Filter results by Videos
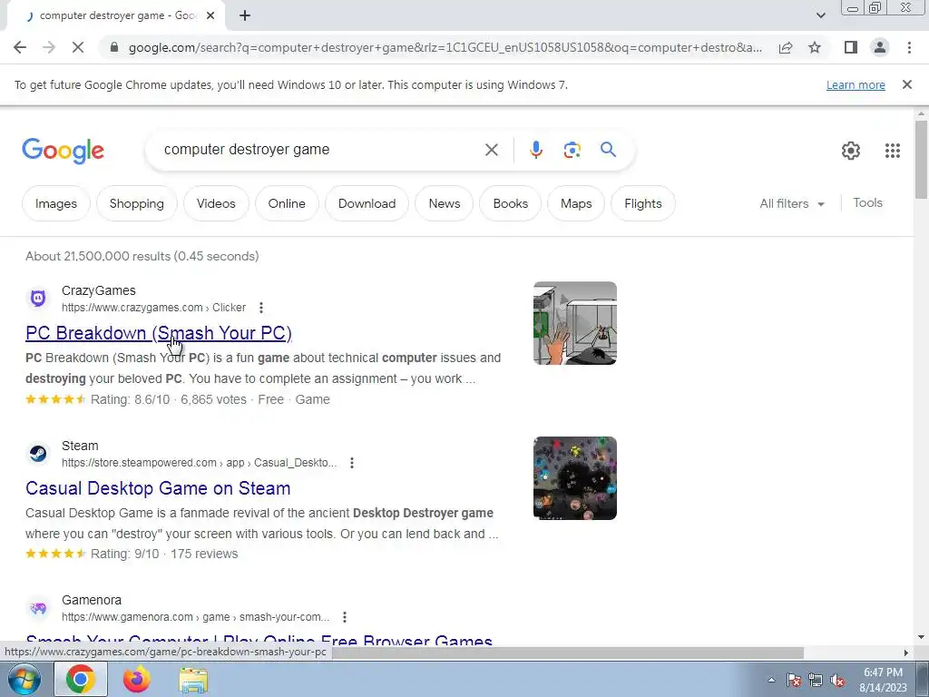The height and width of the screenshot is (697, 929). pyautogui.click(x=216, y=203)
